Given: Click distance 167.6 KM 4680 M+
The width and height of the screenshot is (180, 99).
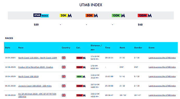Looking at the screenshot, I should point(95,86).
